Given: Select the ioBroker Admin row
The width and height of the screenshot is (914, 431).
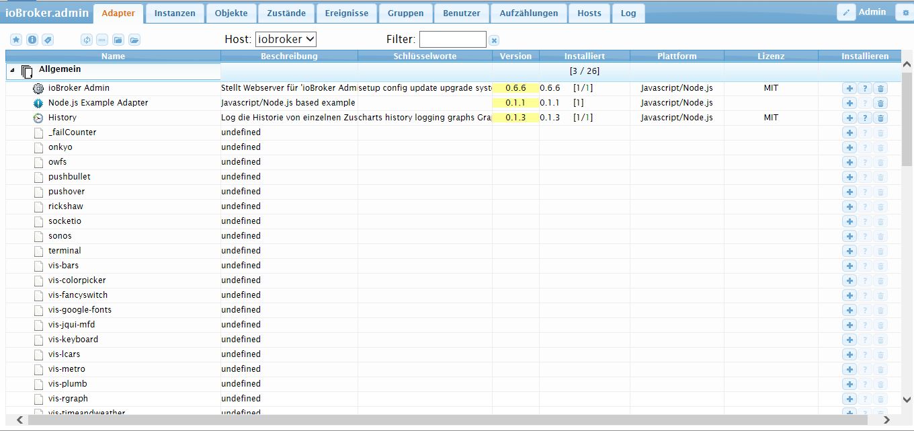Looking at the screenshot, I should coord(453,88).
